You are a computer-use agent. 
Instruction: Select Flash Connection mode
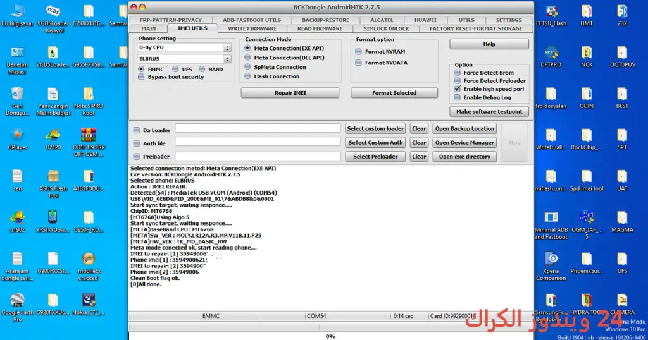click(x=247, y=76)
